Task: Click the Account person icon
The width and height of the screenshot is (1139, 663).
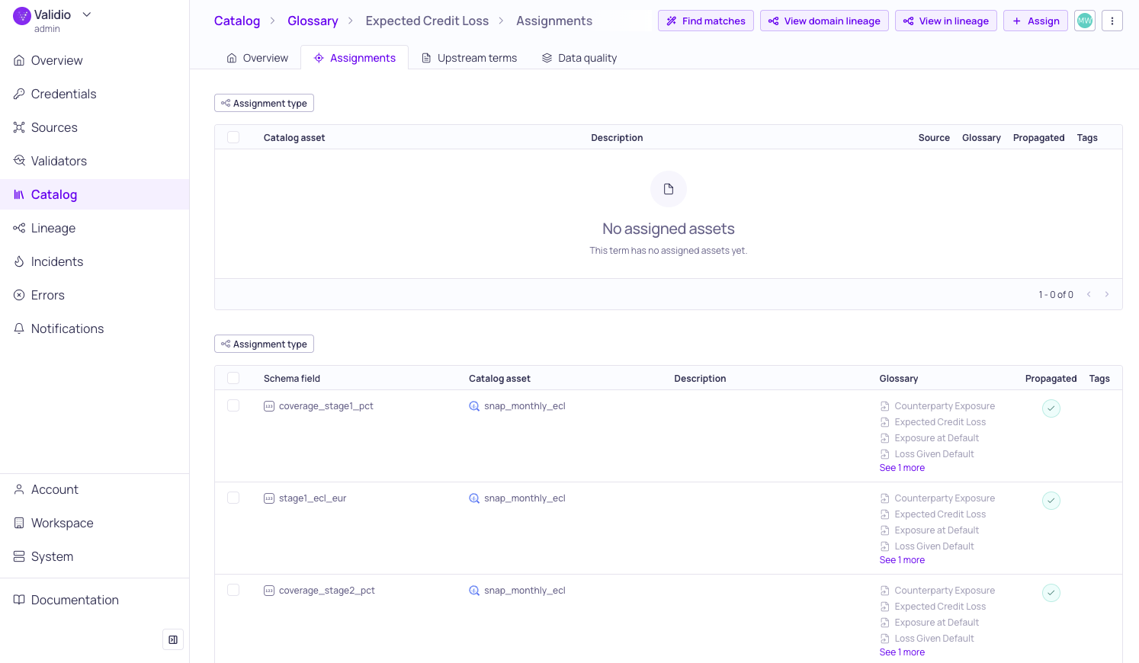Action: [x=19, y=489]
